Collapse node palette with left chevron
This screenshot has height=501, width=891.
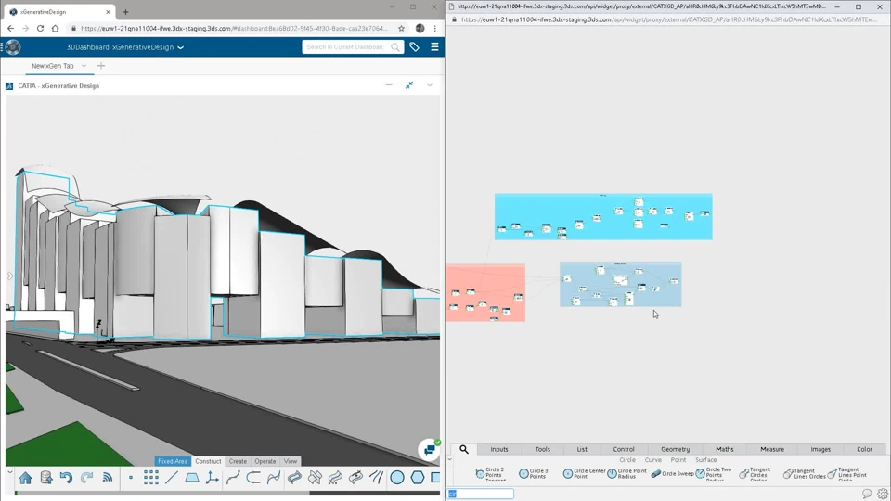pyautogui.click(x=449, y=459)
